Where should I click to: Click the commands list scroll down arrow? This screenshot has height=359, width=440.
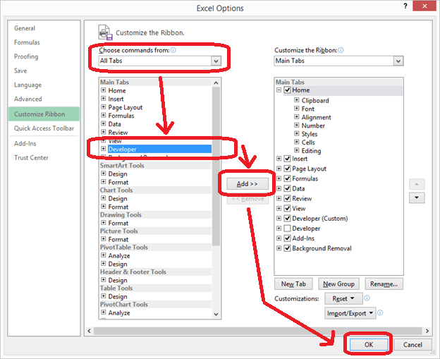(x=216, y=314)
